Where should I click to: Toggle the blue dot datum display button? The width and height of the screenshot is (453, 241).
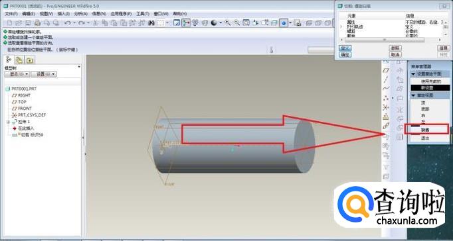point(284,23)
